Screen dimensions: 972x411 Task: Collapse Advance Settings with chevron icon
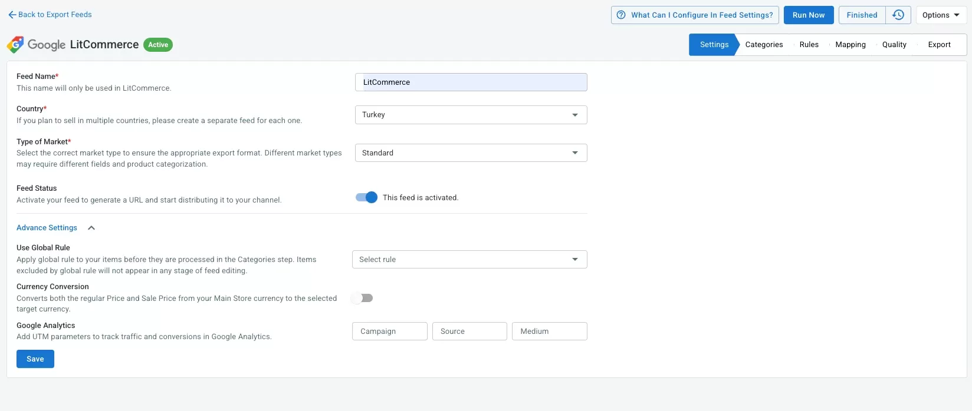[x=91, y=228]
